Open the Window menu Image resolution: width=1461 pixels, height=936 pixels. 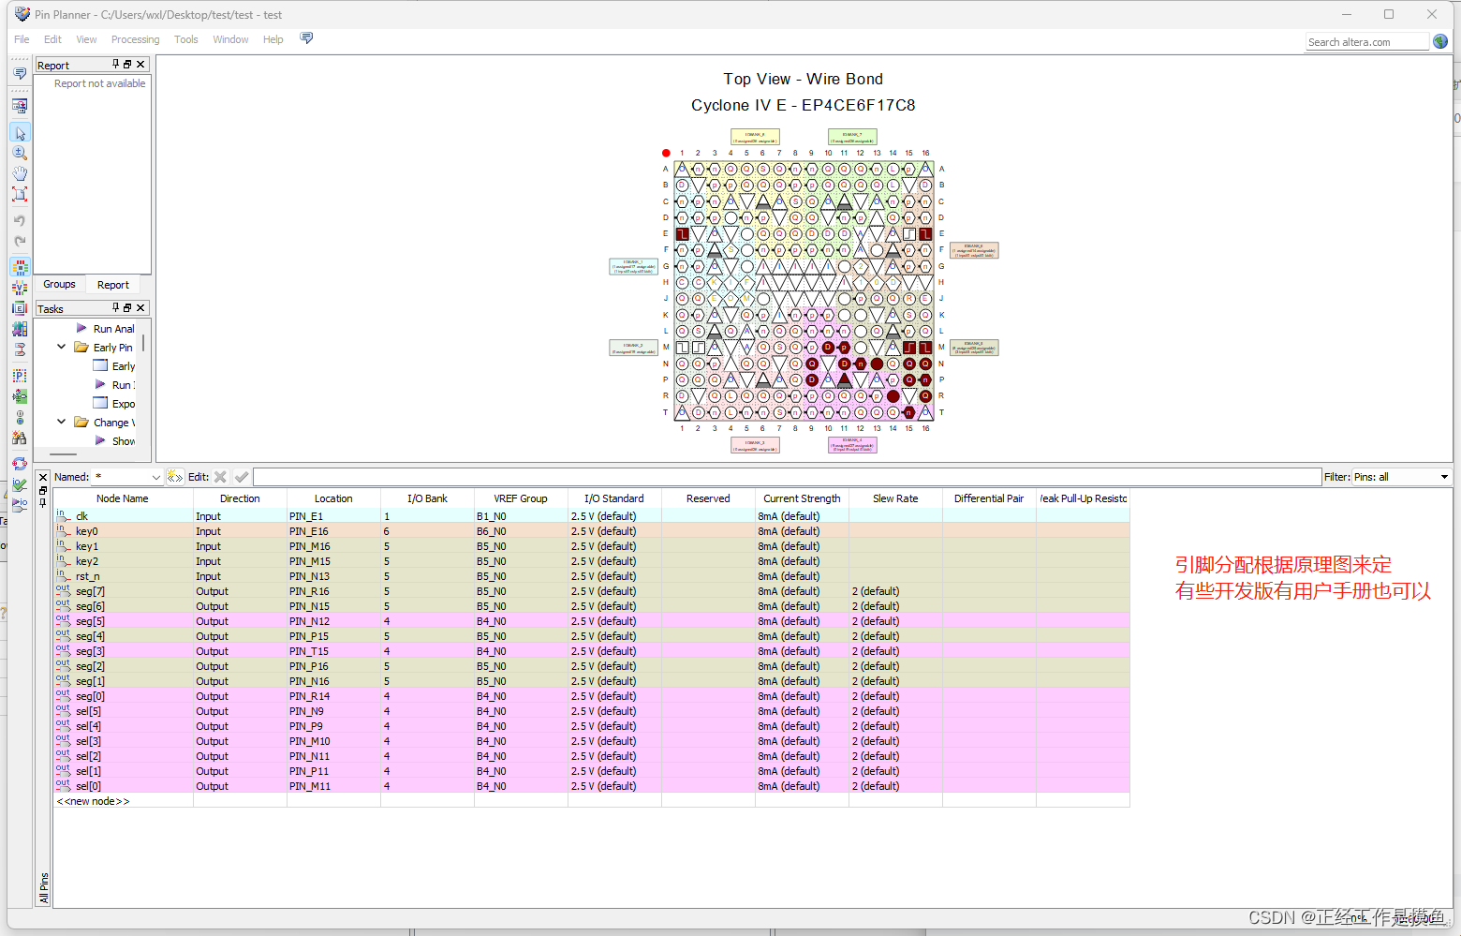(230, 39)
